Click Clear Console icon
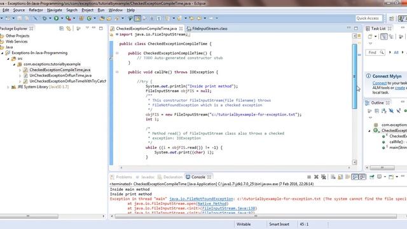407x229 pixels. coord(333,177)
